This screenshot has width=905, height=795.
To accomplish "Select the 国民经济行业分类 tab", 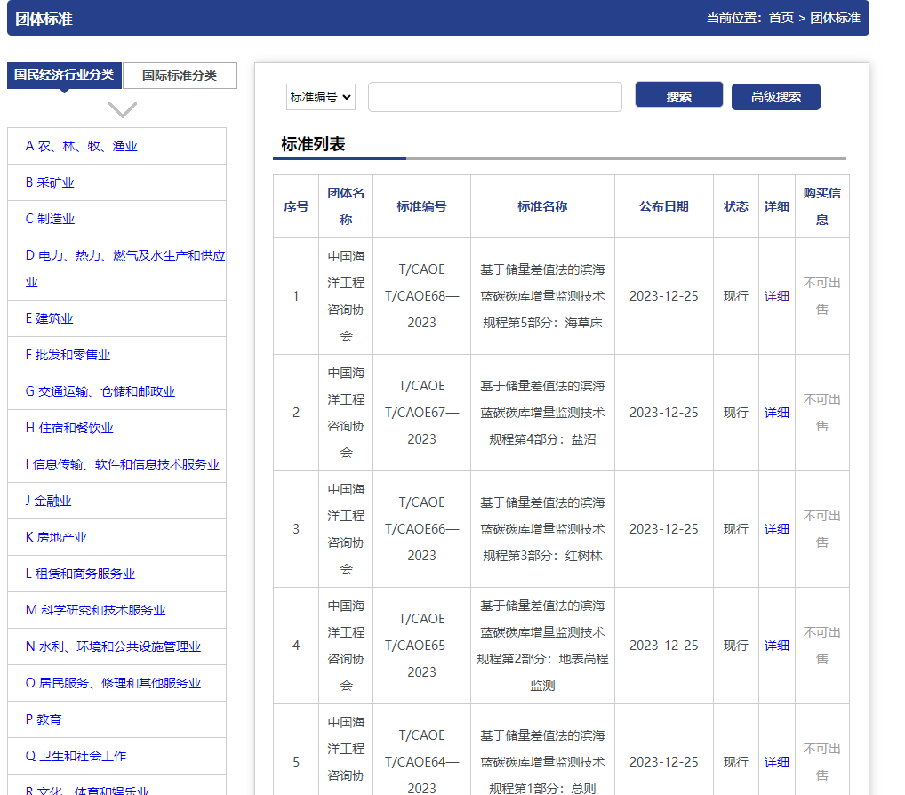I will [x=62, y=76].
